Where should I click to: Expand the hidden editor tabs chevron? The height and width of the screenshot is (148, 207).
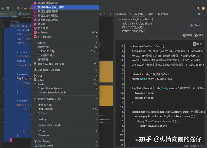(x=105, y=14)
